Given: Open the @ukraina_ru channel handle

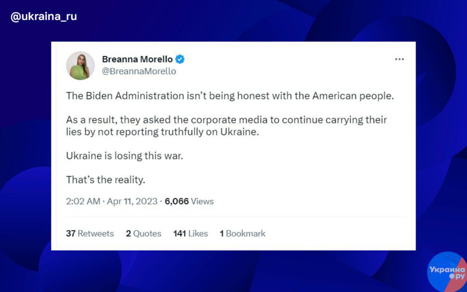Looking at the screenshot, I should pyautogui.click(x=44, y=16).
